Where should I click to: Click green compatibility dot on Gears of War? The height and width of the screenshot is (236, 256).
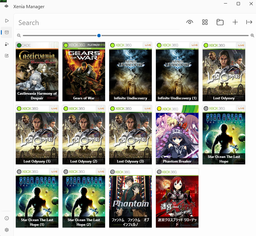[x=66, y=45]
